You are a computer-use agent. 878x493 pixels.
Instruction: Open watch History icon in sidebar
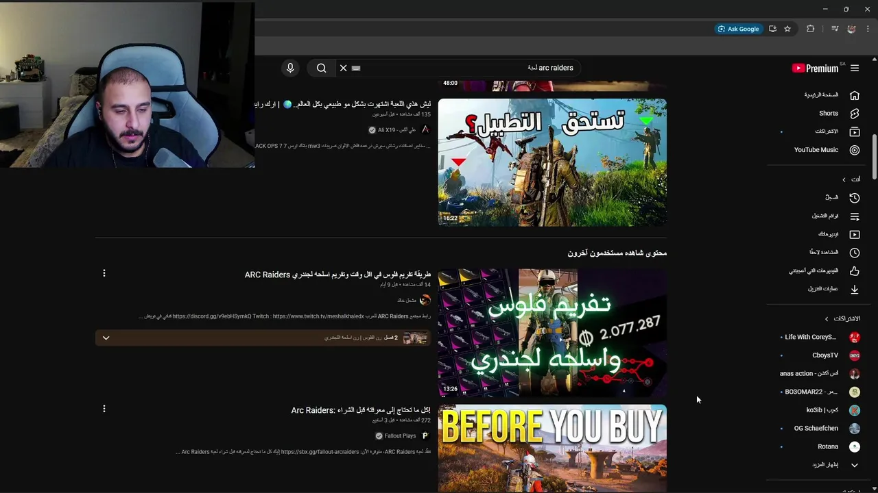tap(855, 198)
